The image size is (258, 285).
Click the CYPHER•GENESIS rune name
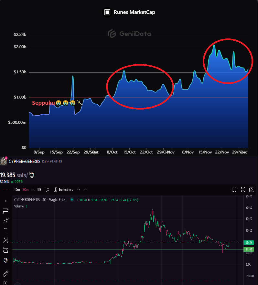click(x=25, y=162)
